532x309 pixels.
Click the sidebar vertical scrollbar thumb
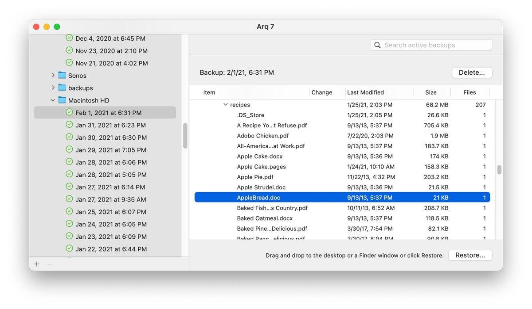(x=185, y=136)
